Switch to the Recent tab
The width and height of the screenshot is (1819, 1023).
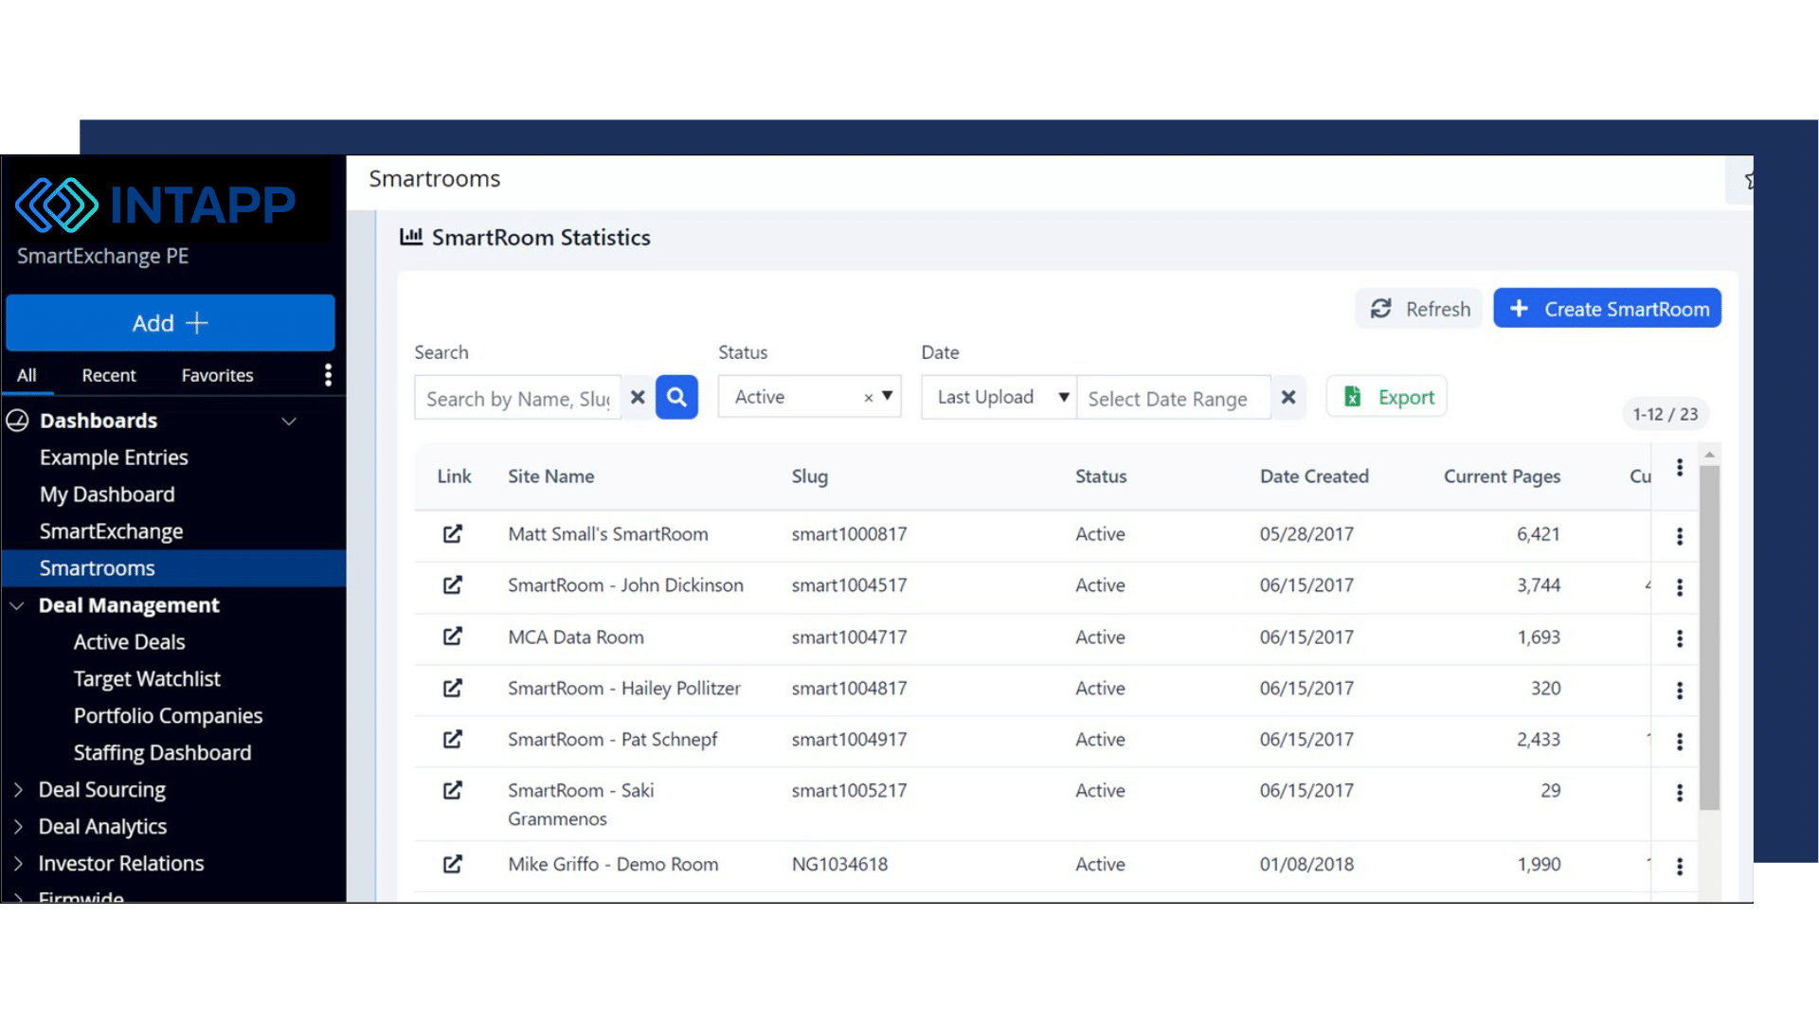coord(109,375)
